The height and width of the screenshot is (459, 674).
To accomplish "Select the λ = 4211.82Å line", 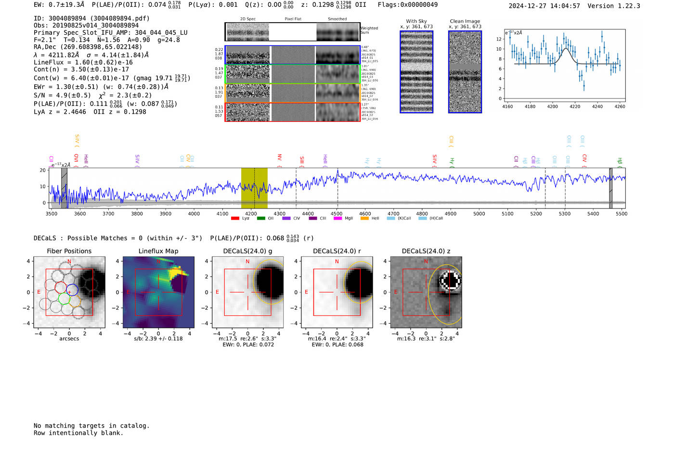I will (x=91, y=55).
